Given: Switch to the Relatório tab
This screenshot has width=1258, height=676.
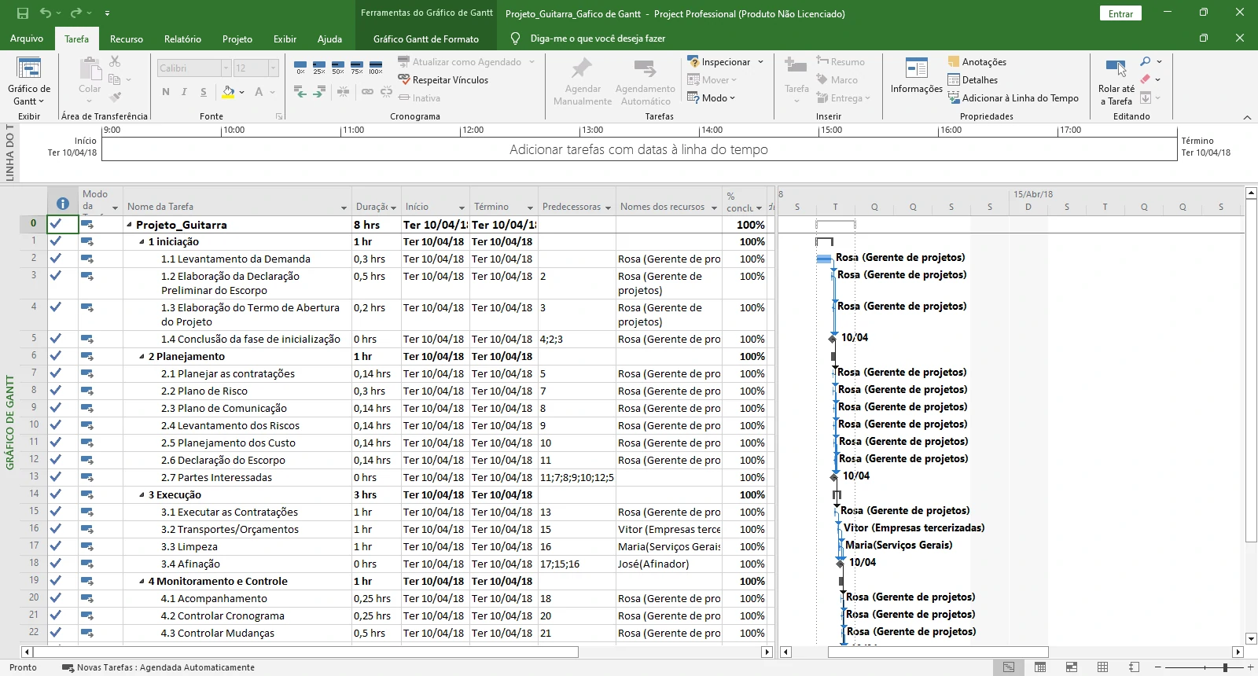Looking at the screenshot, I should (182, 39).
